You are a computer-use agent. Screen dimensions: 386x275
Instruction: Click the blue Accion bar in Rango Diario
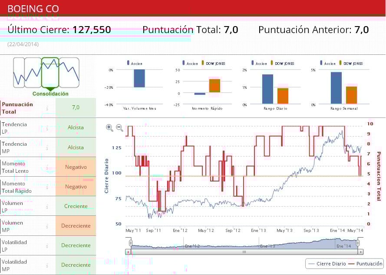pos(267,89)
